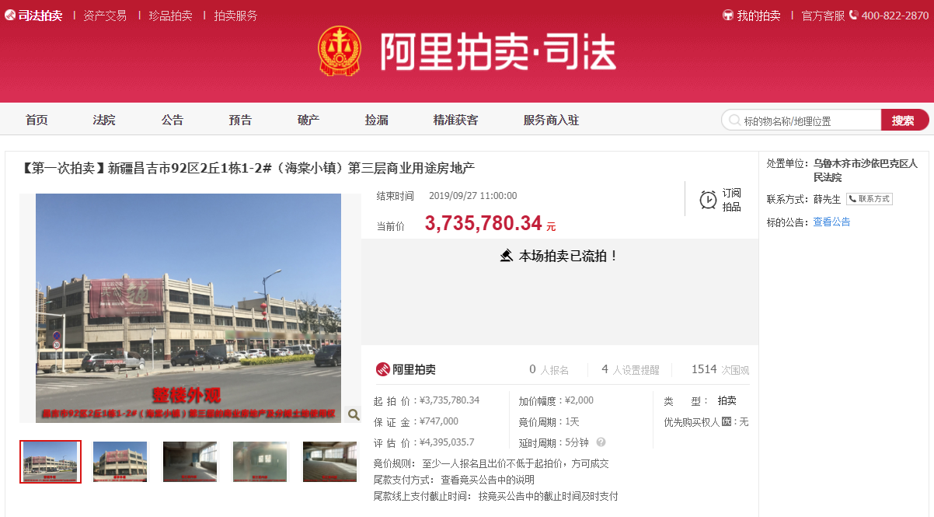This screenshot has width=934, height=517.
Task: Focus the 标的物名称/地理位置 search field
Action: pyautogui.click(x=808, y=121)
